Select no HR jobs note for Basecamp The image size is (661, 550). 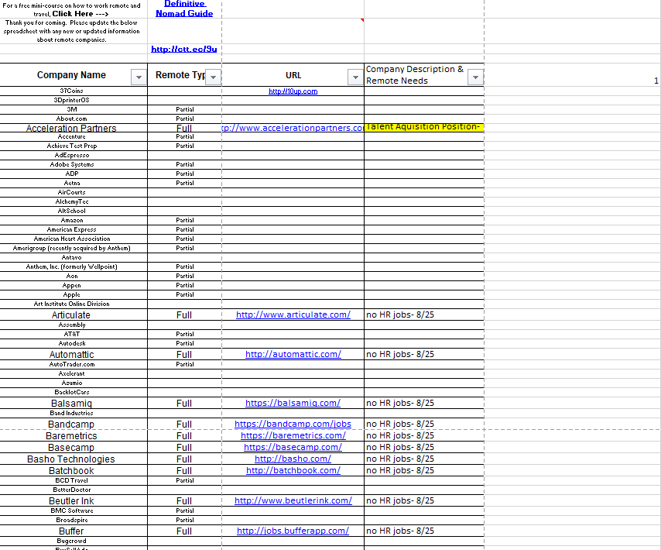coord(424,447)
